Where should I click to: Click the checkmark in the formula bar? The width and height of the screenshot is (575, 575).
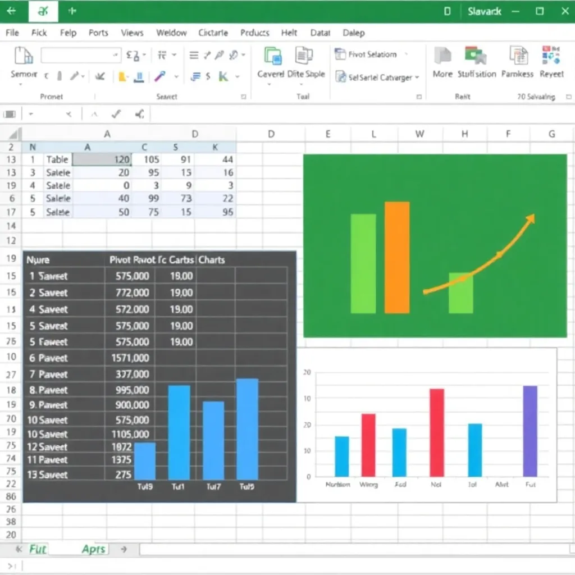coord(116,115)
